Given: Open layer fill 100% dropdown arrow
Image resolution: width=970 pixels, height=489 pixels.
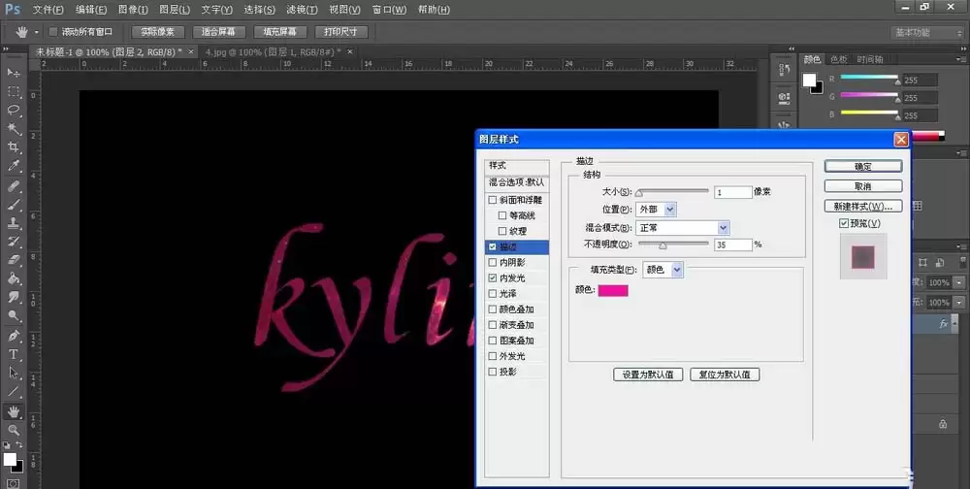Looking at the screenshot, I should pos(960,303).
